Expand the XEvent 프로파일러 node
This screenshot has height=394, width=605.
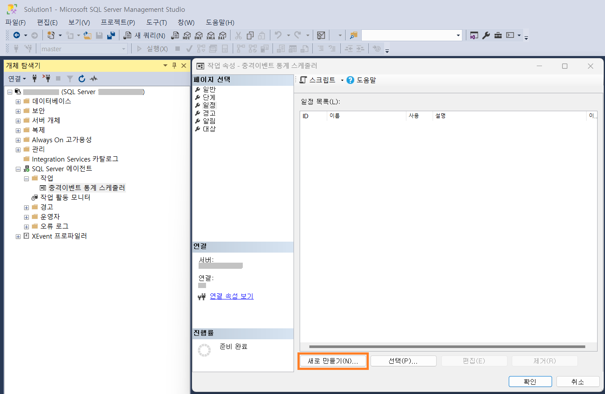18,236
